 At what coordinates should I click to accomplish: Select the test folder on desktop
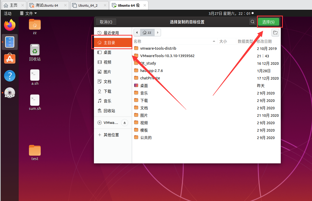click(x=35, y=153)
